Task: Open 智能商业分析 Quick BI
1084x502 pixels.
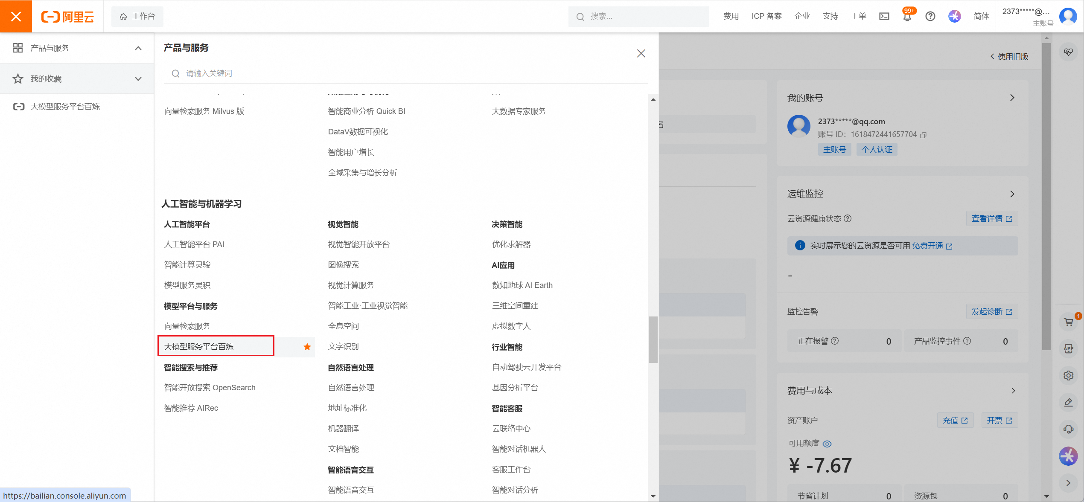Action: [367, 111]
